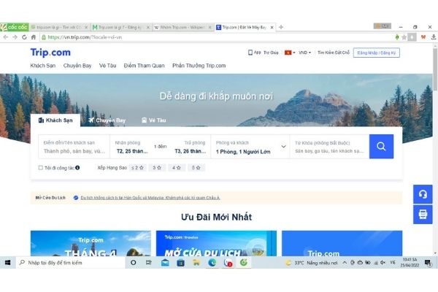Click the taskbar clock and date
438x292 pixels.
(410, 263)
